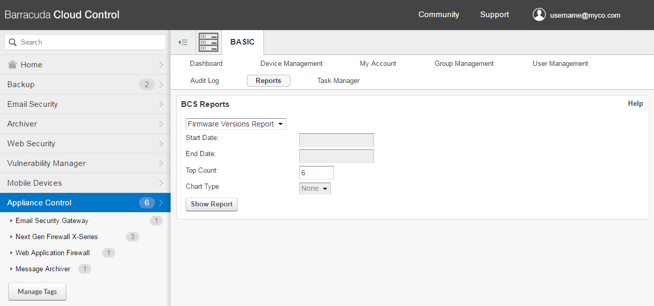Click into the Search field
The width and height of the screenshot is (654, 306).
(85, 42)
